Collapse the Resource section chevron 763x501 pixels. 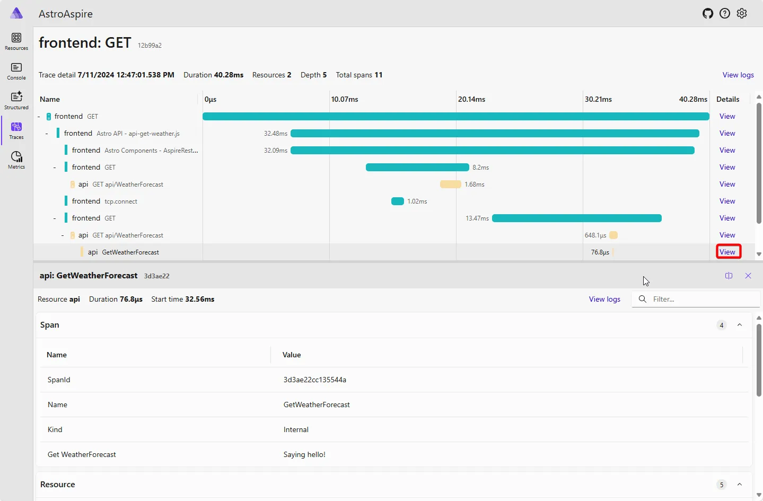coord(740,485)
